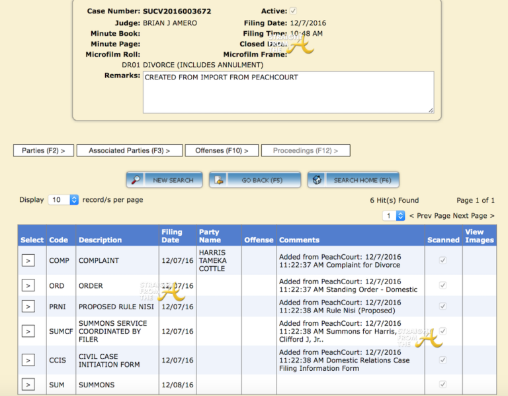Select the PROPOSED RULE NISI row arrow
This screenshot has height=396, width=508.
[x=28, y=307]
